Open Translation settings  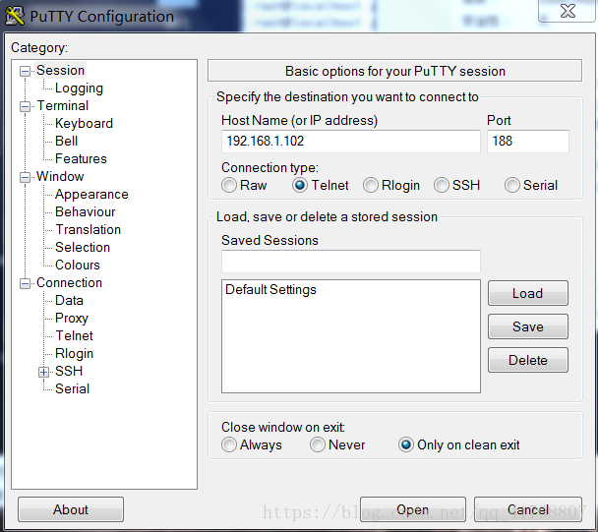[x=89, y=229]
